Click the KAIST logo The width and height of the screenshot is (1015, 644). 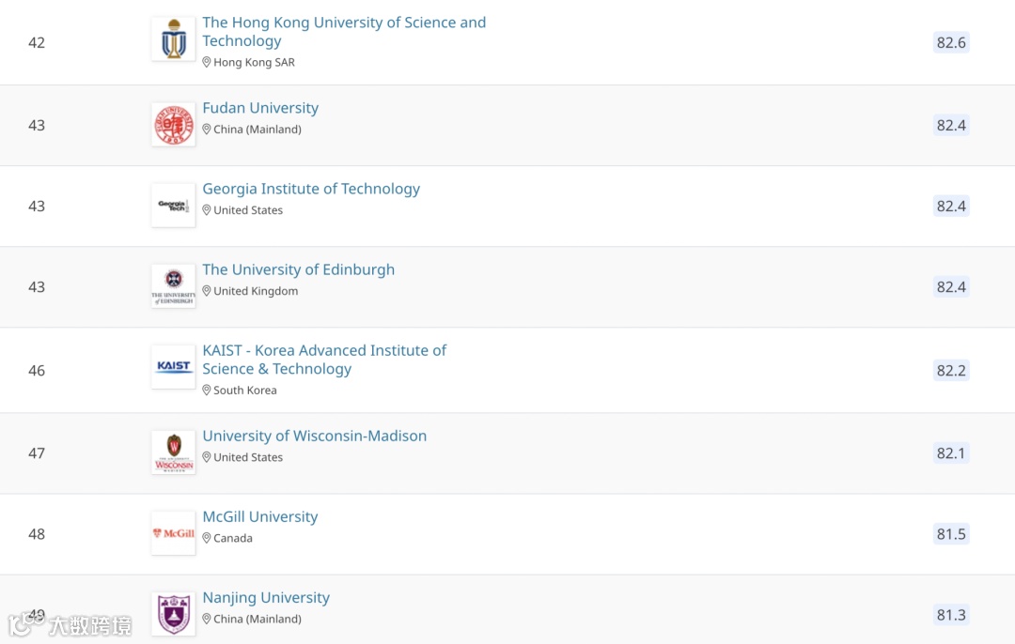pyautogui.click(x=174, y=367)
